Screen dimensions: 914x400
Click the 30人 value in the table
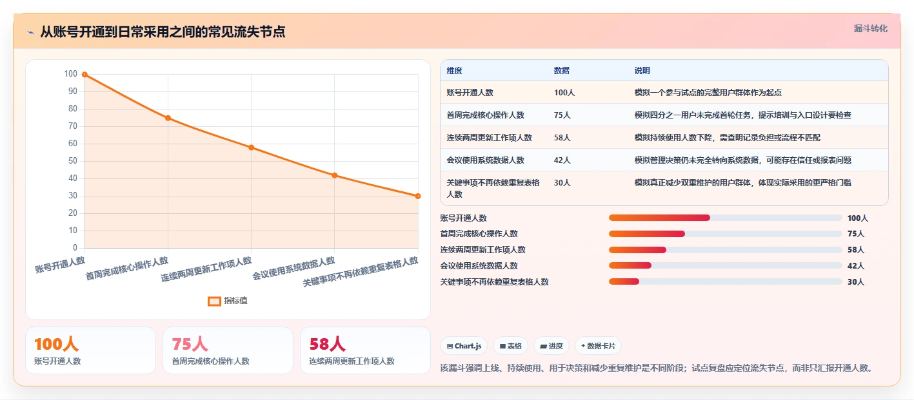tap(562, 183)
